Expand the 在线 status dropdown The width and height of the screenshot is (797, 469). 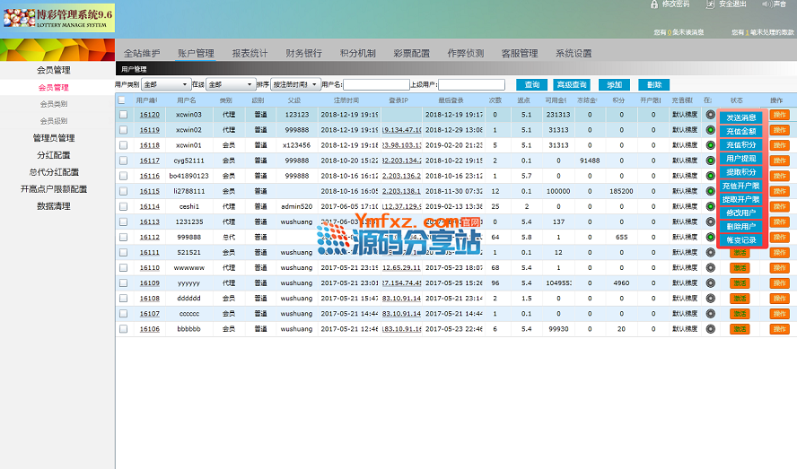click(x=230, y=84)
